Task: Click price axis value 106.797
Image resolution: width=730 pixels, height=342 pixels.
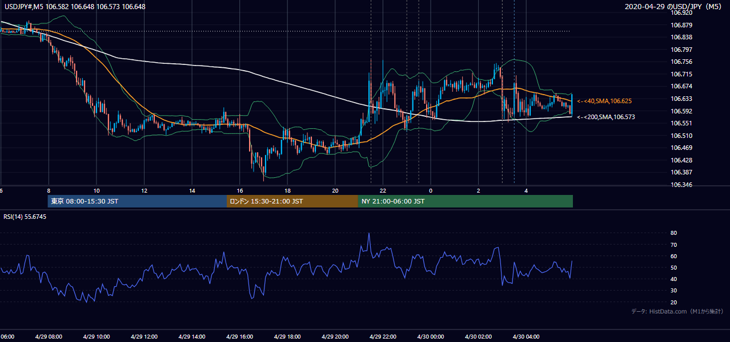Action: click(x=681, y=50)
